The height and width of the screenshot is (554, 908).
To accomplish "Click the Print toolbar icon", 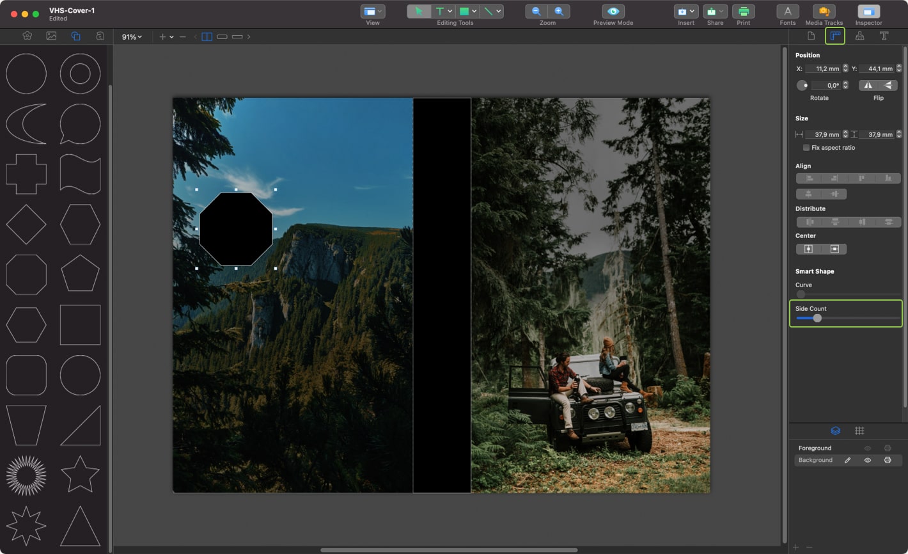I will point(743,12).
